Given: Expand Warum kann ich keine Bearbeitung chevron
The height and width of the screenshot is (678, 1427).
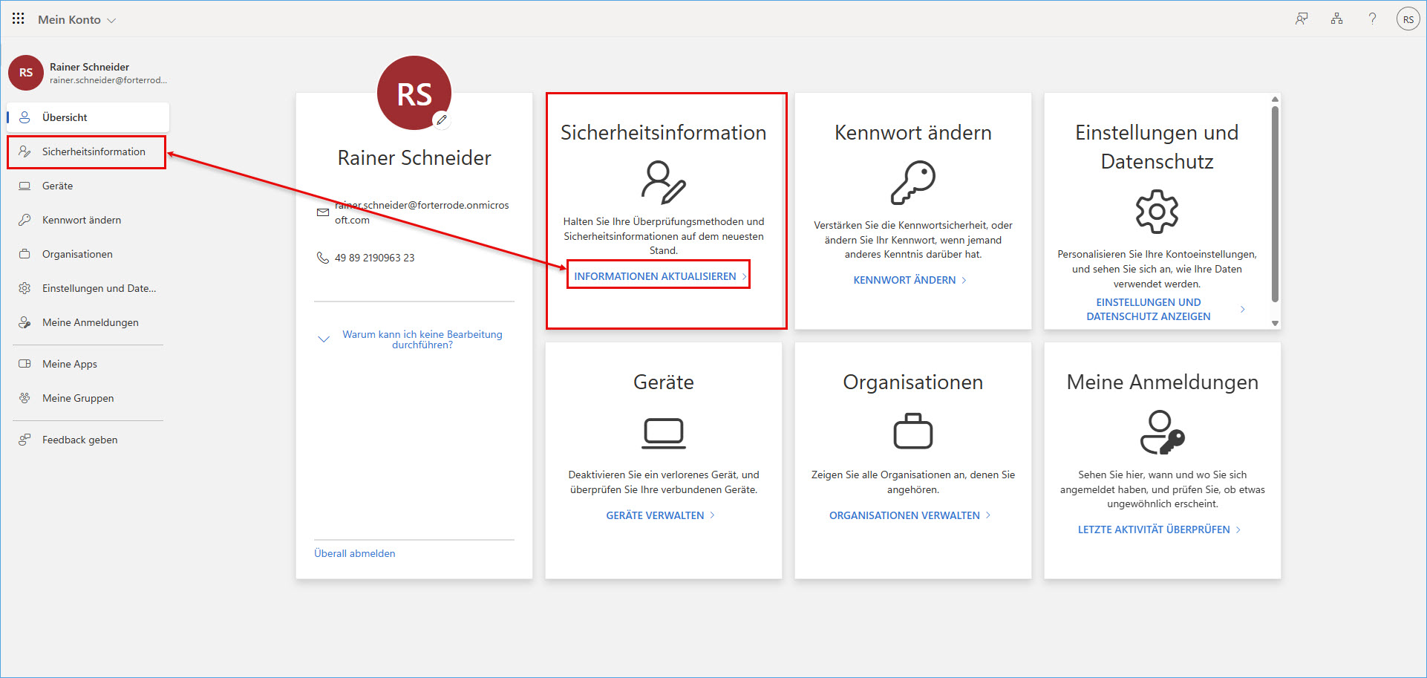Looking at the screenshot, I should [x=324, y=339].
